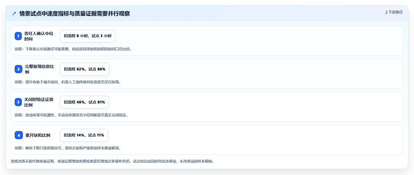Viewport: 414px width, 175px height.
Task: Click the number 2 step badge
Action: [x=19, y=69]
